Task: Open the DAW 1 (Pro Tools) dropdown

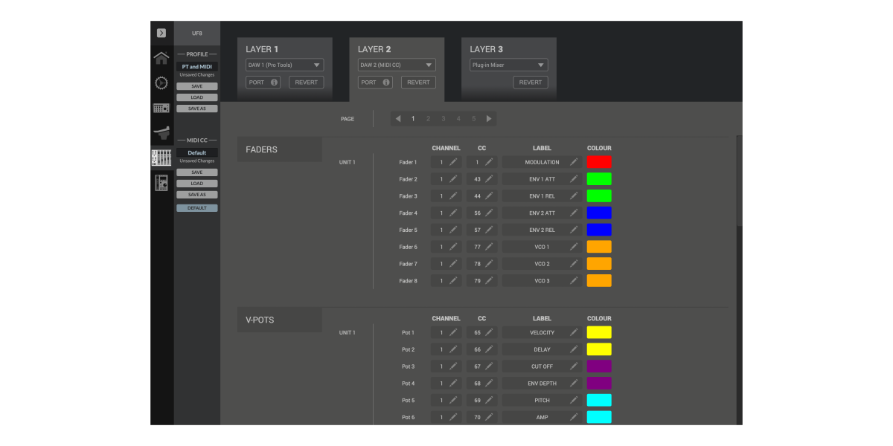Action: 285,65
